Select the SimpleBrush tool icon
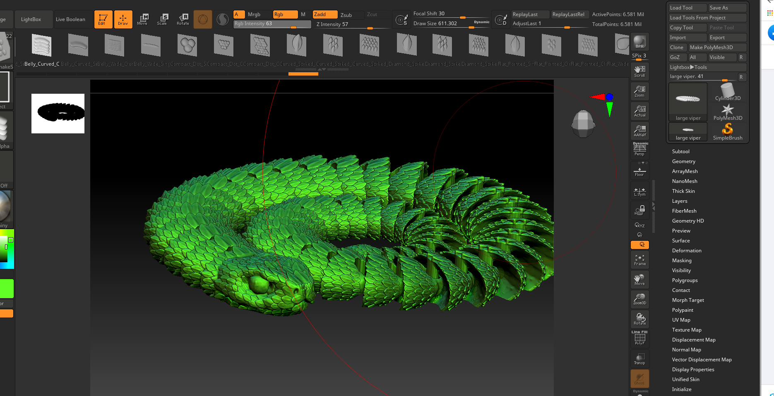The image size is (774, 396). [x=727, y=132]
